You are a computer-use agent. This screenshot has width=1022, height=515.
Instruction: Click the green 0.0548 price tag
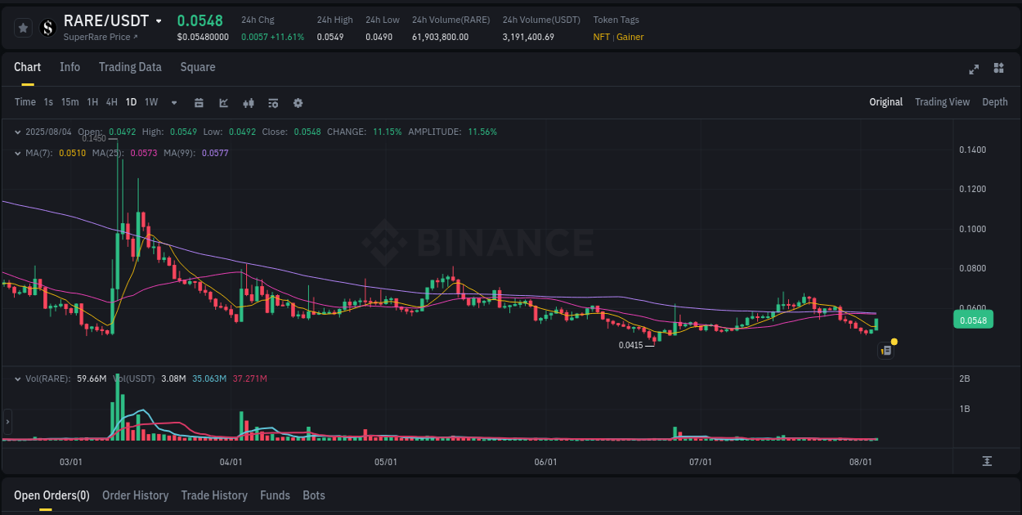coord(972,320)
